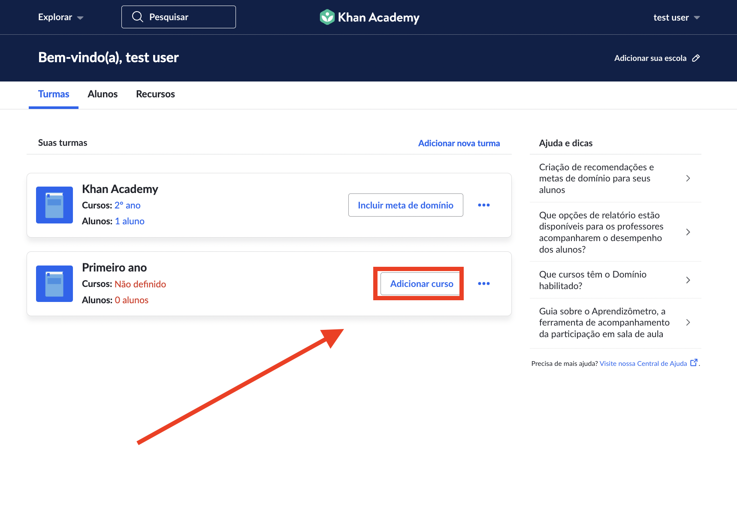This screenshot has height=525, width=737.
Task: Open the test user account dropdown
Action: coord(677,18)
